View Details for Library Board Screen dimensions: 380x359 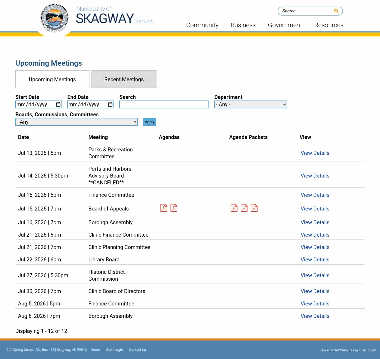pos(315,260)
